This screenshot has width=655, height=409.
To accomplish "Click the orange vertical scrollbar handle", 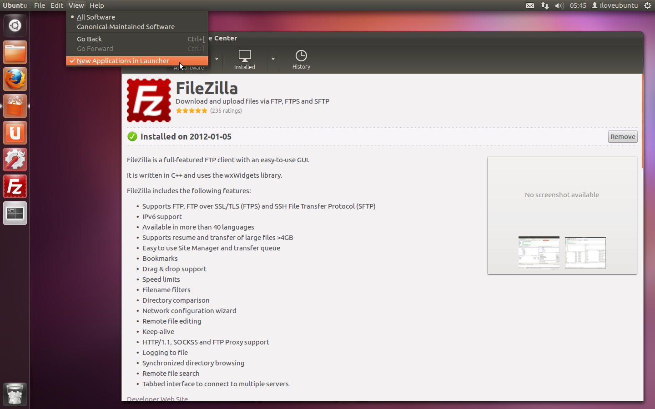I will [642, 121].
